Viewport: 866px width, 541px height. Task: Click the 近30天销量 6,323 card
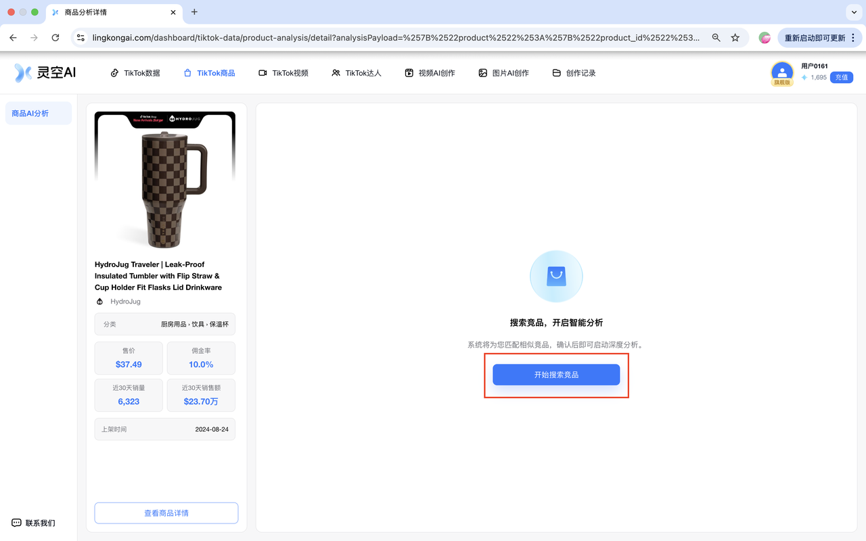pyautogui.click(x=129, y=395)
